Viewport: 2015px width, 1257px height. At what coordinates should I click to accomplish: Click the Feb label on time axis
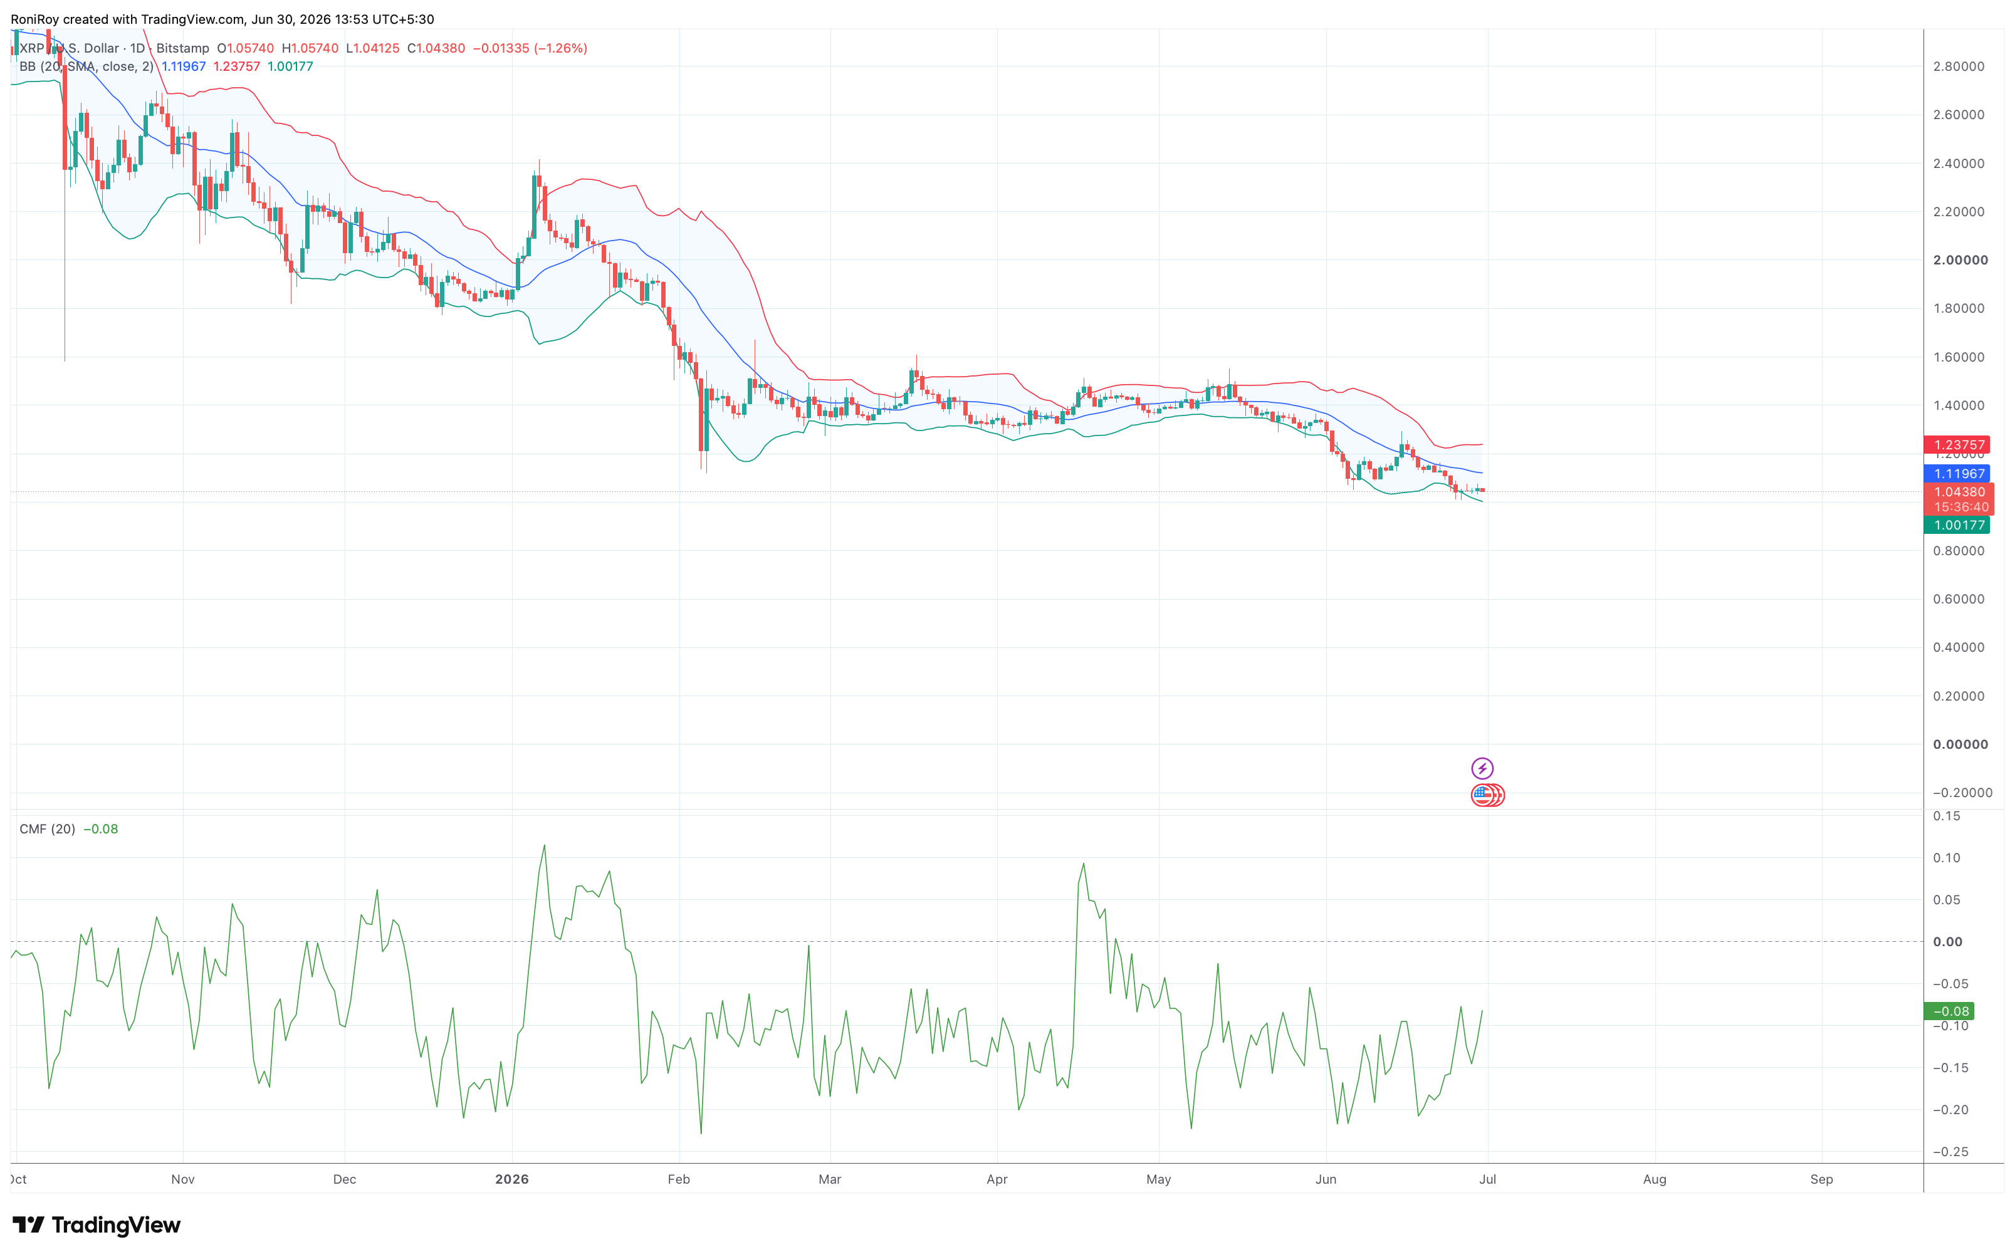(x=679, y=1179)
